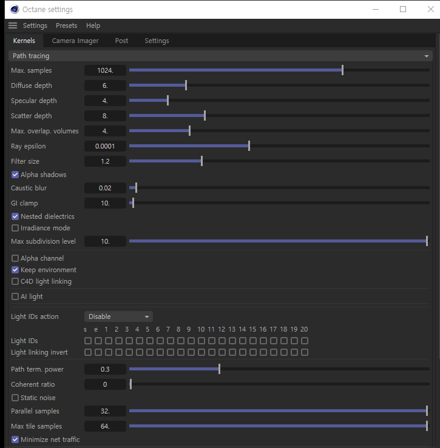Uncheck Minimize net traffic

coord(15,440)
